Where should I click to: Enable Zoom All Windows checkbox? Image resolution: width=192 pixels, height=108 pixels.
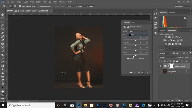(38, 6)
